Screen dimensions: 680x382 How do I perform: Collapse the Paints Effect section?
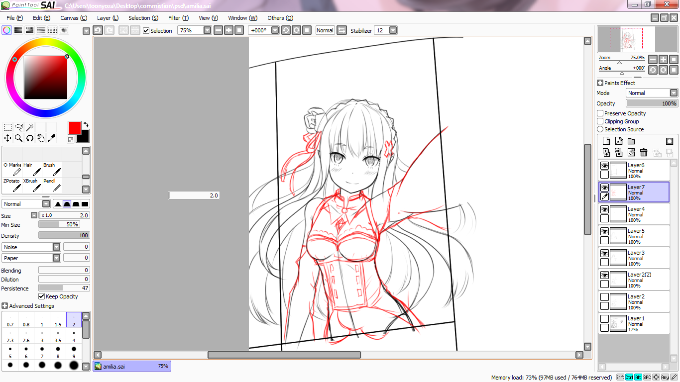600,83
